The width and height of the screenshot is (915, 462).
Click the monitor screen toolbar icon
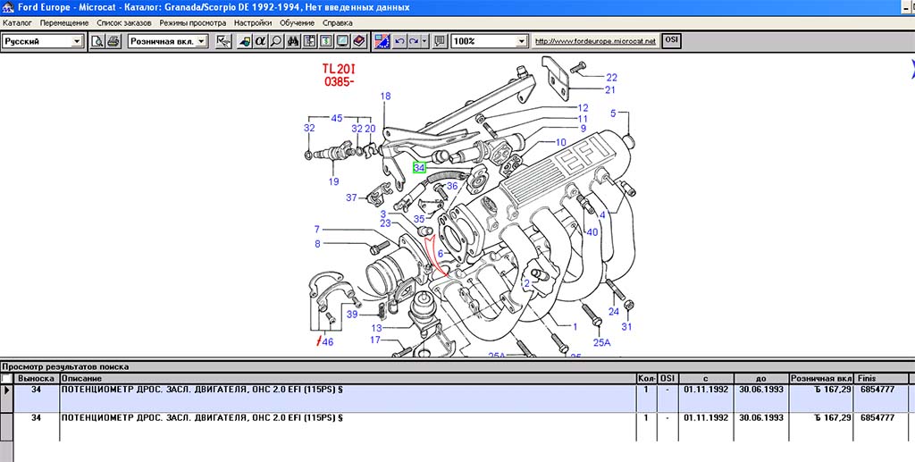pos(342,41)
